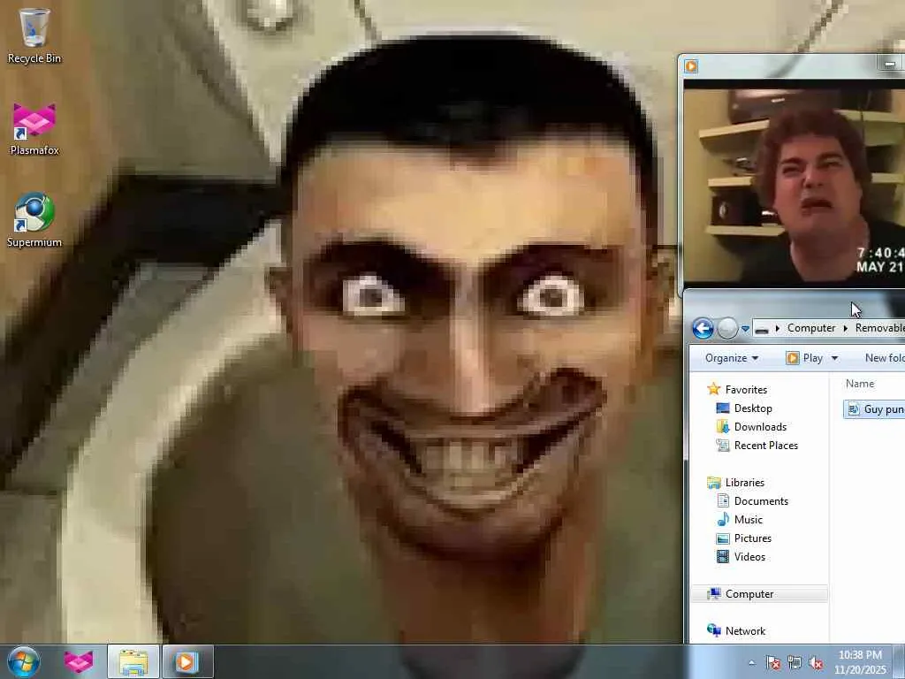Click the Play toolbar button
Screen dimensions: 905x679
point(804,358)
